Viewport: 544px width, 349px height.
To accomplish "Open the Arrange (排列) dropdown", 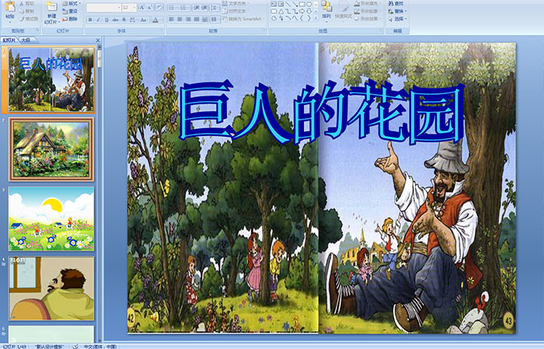I will tap(326, 10).
